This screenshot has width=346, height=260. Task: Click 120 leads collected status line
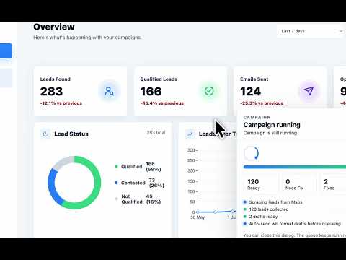click(x=266, y=209)
